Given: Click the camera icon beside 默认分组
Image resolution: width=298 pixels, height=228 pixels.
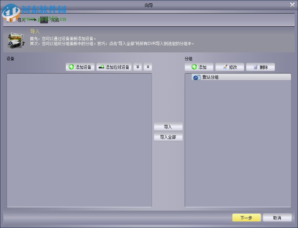Looking at the screenshot, I should click(x=196, y=77).
